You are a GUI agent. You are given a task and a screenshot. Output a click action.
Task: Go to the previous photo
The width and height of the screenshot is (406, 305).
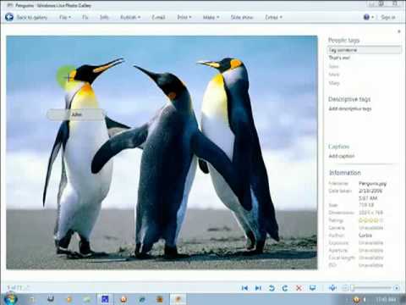point(244,288)
